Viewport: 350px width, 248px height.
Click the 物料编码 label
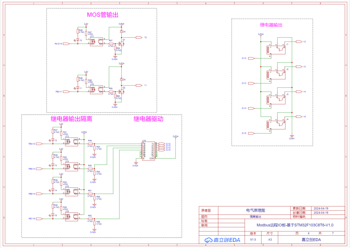(299, 217)
